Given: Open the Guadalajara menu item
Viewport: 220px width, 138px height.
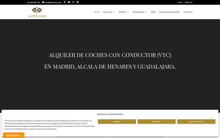Looking at the screenshot, I should pyautogui.click(x=138, y=12).
